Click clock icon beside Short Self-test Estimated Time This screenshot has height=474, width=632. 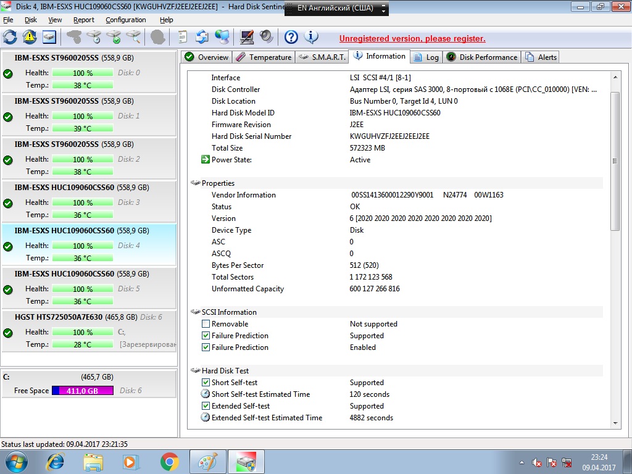pyautogui.click(x=205, y=394)
